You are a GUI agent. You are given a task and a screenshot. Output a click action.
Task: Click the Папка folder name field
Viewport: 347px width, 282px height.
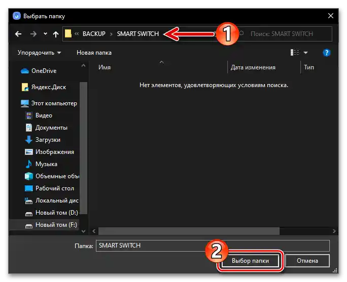(x=213, y=246)
